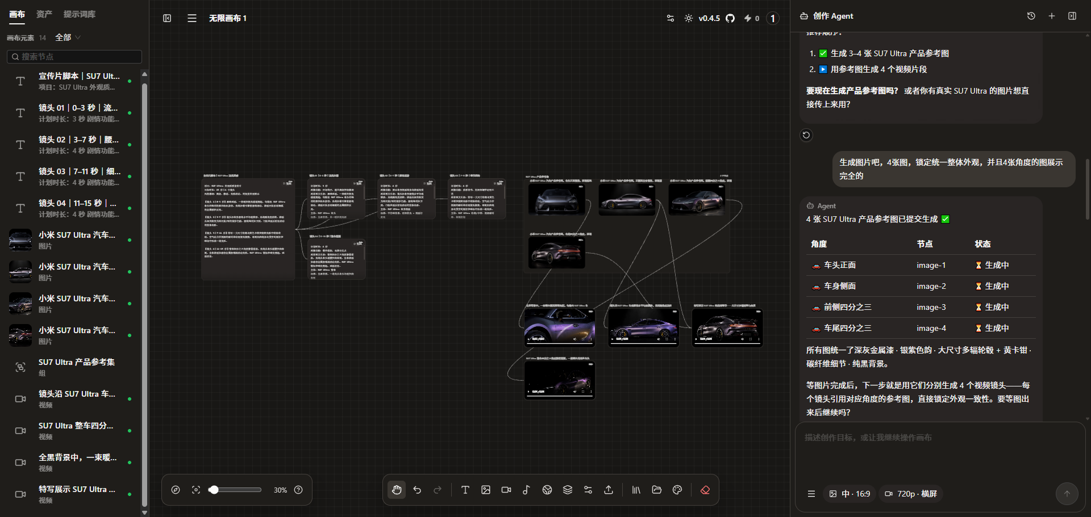The height and width of the screenshot is (517, 1091).
Task: Undo the last canvas action
Action: click(x=417, y=490)
